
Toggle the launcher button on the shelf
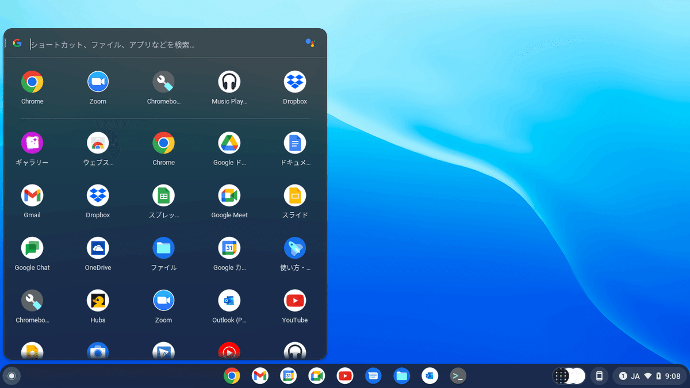(x=11, y=376)
